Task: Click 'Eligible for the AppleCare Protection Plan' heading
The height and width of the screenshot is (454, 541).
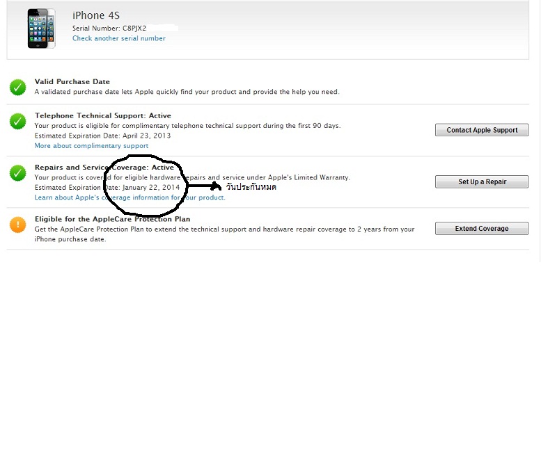Action: tap(113, 219)
